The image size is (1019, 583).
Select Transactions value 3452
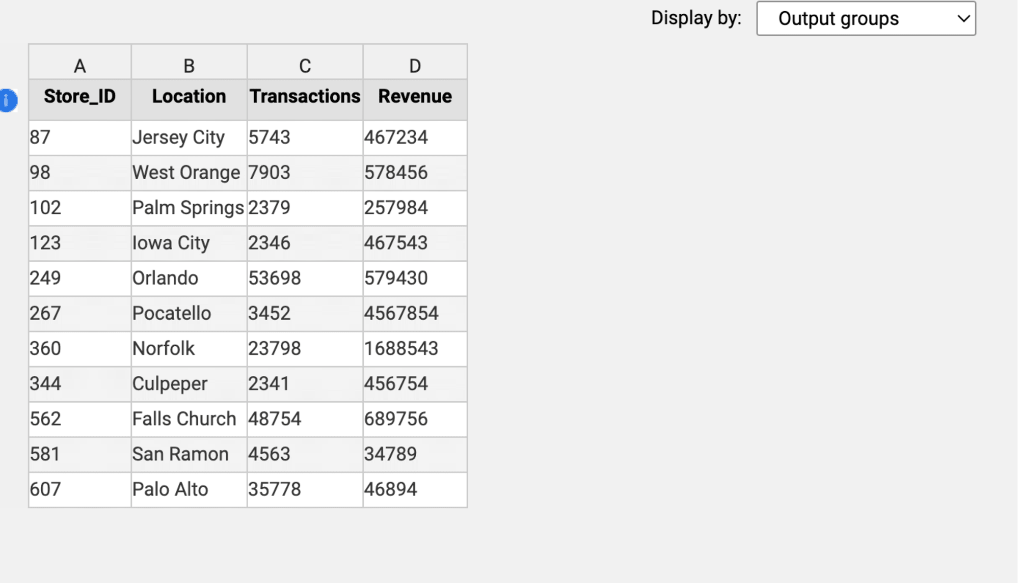[x=305, y=314]
